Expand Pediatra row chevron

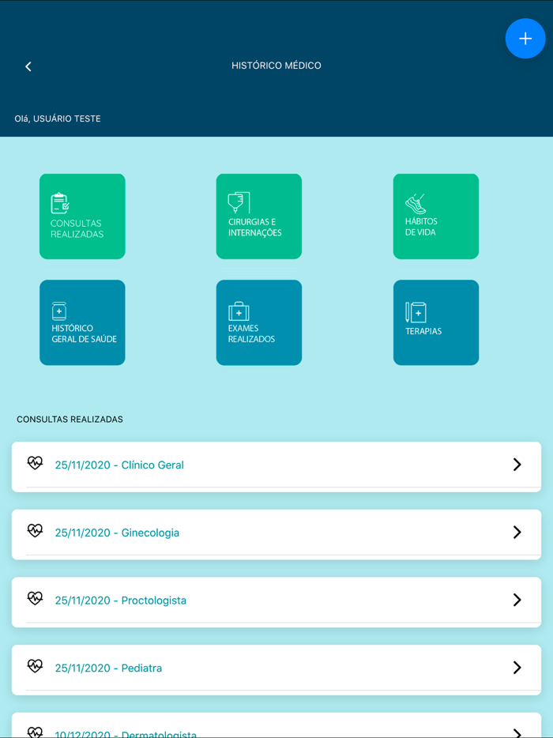pyautogui.click(x=517, y=668)
